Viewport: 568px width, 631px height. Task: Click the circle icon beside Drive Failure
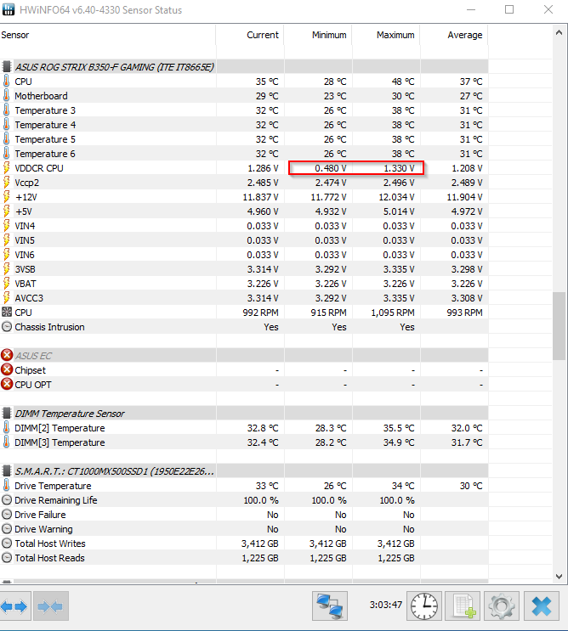click(7, 515)
